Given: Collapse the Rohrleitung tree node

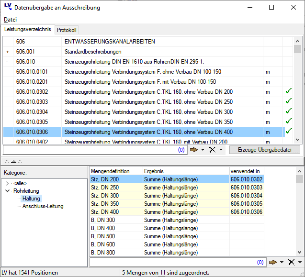Looking at the screenshot, I should point(7,191).
